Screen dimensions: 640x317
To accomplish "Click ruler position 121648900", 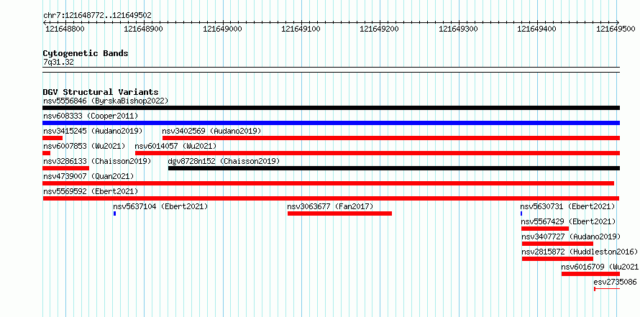I will (x=144, y=29).
